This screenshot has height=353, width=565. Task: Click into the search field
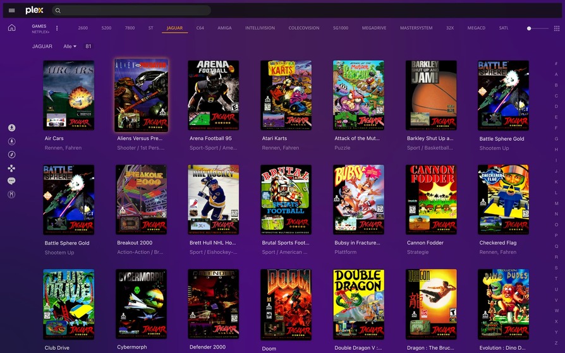click(x=131, y=11)
